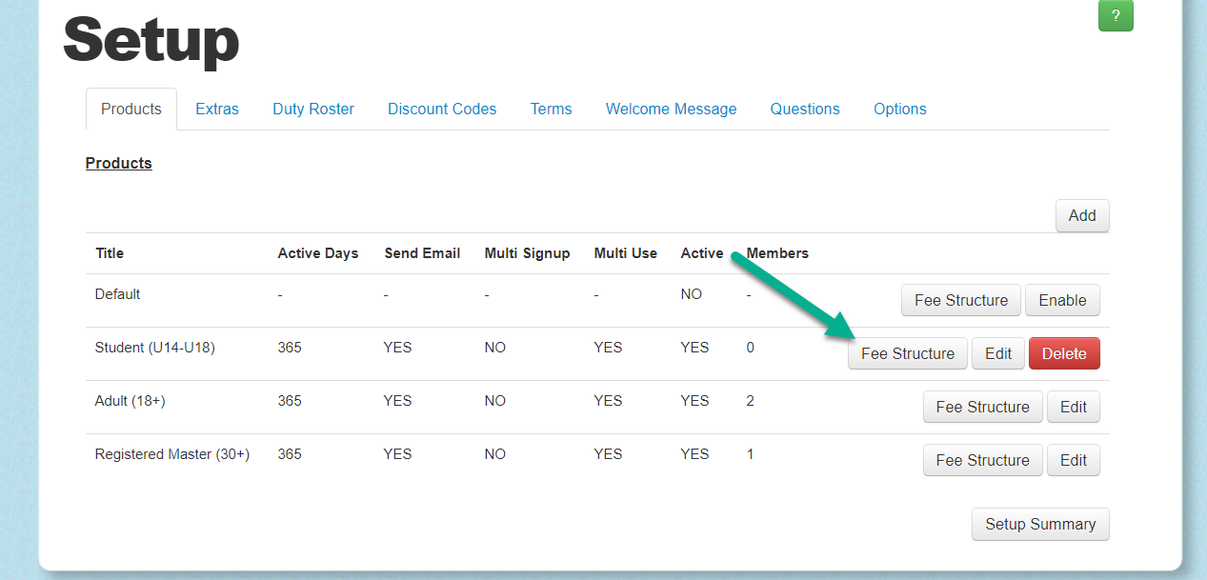This screenshot has height=580, width=1207.
Task: Click Members count 1 in Registered Master row
Action: tap(751, 454)
